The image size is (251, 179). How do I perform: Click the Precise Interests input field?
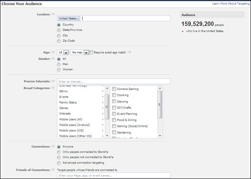[x=114, y=81]
